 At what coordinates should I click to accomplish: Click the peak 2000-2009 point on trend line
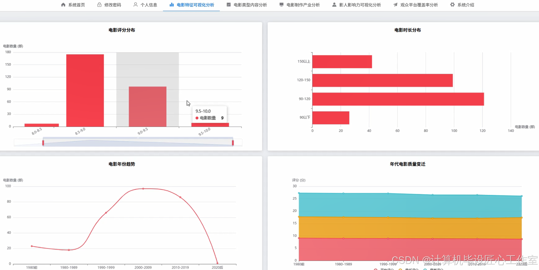(143, 189)
